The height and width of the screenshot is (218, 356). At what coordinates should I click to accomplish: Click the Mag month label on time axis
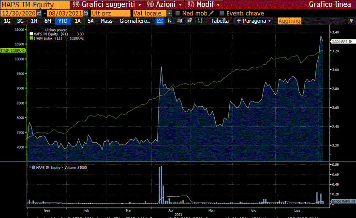coord(211,211)
